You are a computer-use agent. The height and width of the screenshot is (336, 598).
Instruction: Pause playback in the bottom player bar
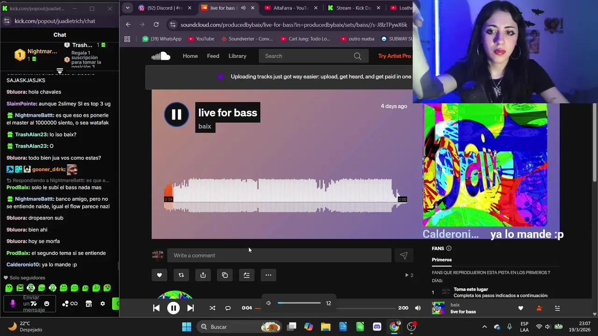tap(173, 308)
